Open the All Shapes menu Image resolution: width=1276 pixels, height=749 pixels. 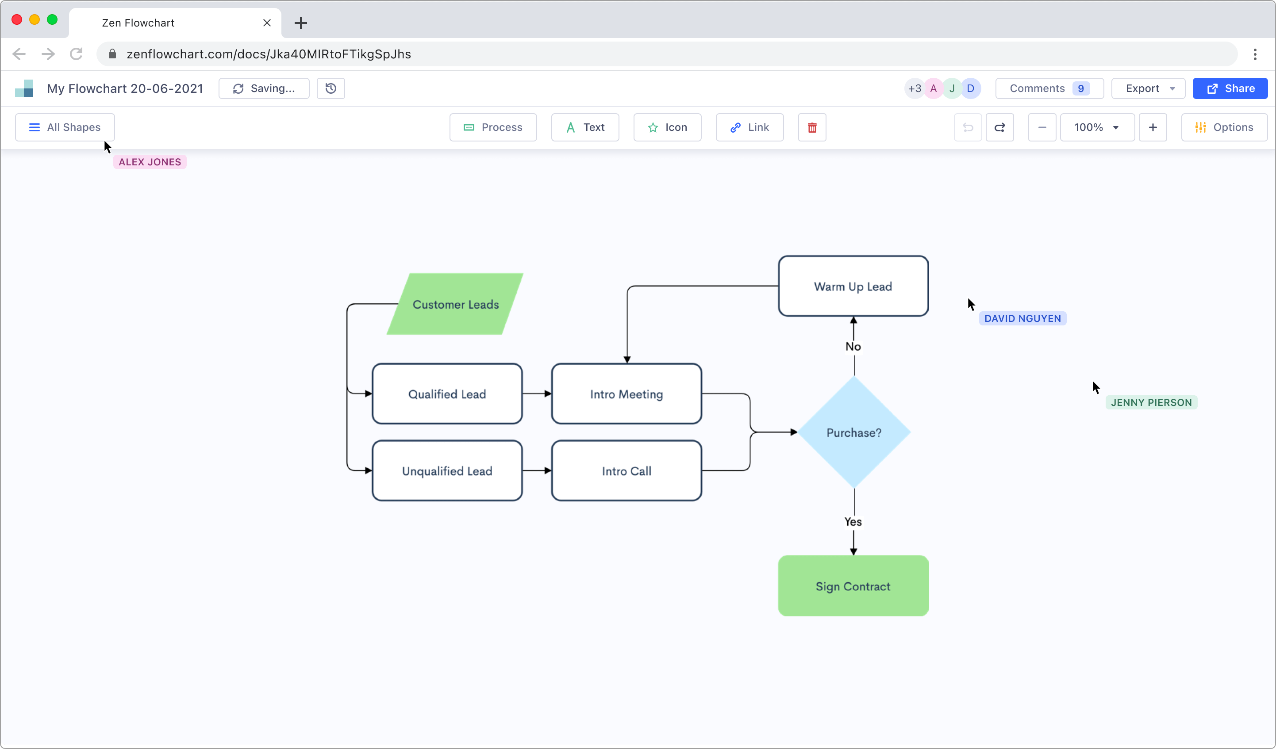click(x=65, y=127)
